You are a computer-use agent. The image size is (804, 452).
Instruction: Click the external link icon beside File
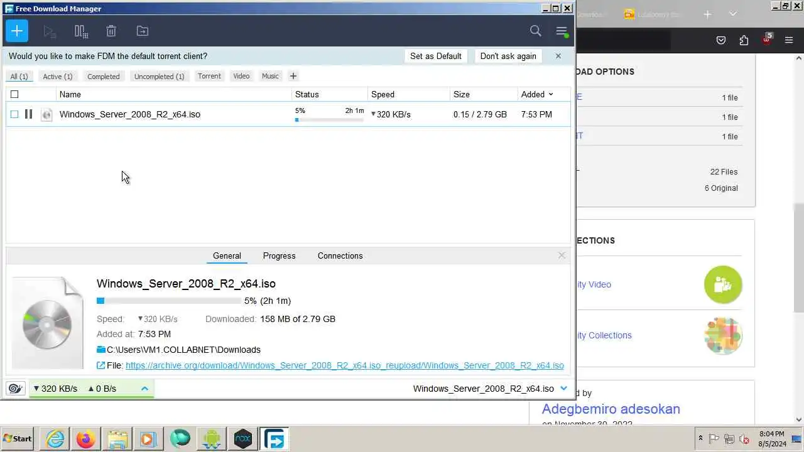pyautogui.click(x=100, y=365)
